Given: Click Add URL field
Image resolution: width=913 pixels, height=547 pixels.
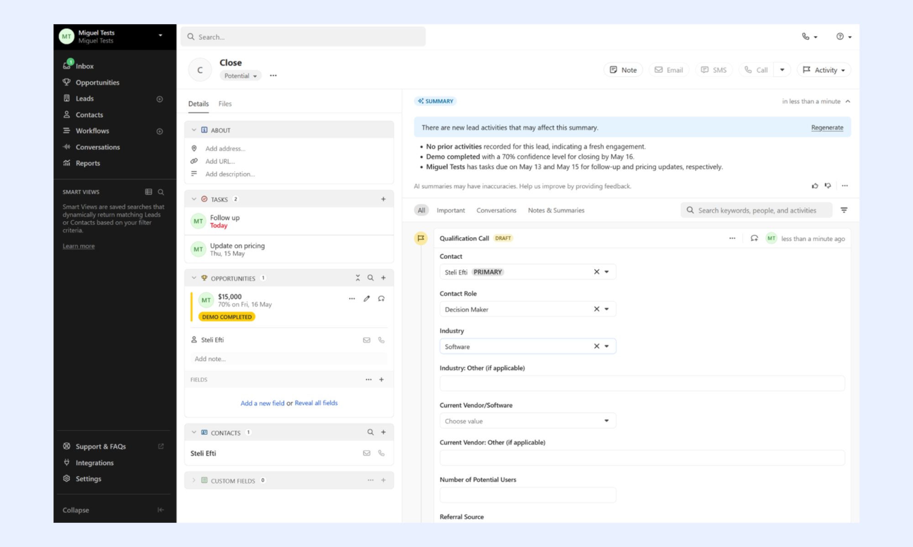Looking at the screenshot, I should [220, 161].
